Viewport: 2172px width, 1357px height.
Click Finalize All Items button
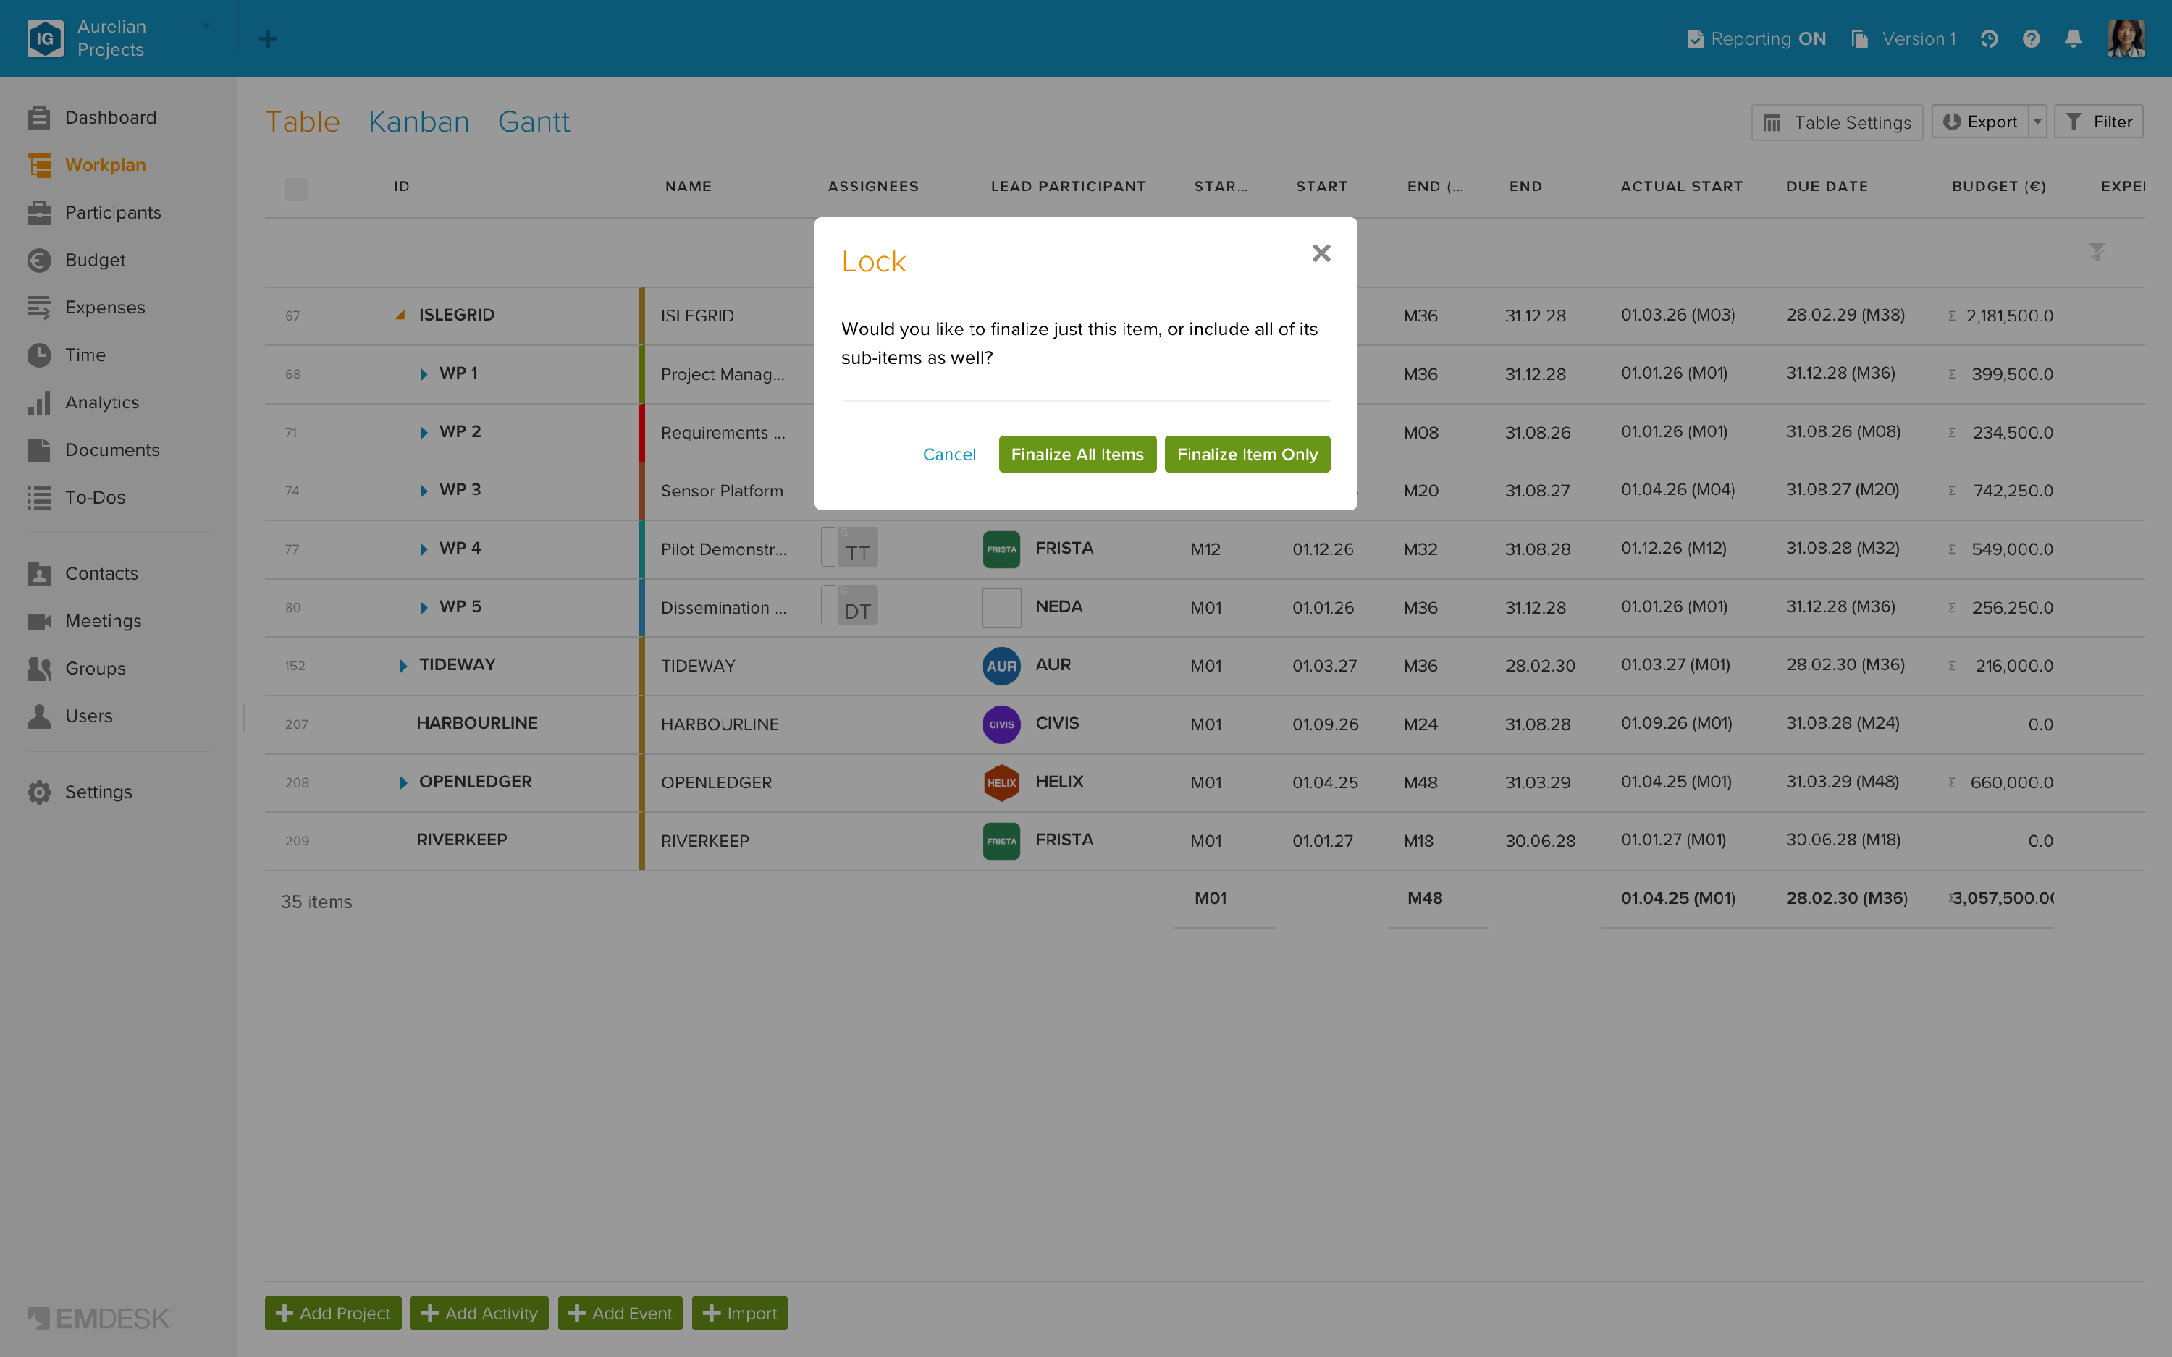pos(1077,454)
